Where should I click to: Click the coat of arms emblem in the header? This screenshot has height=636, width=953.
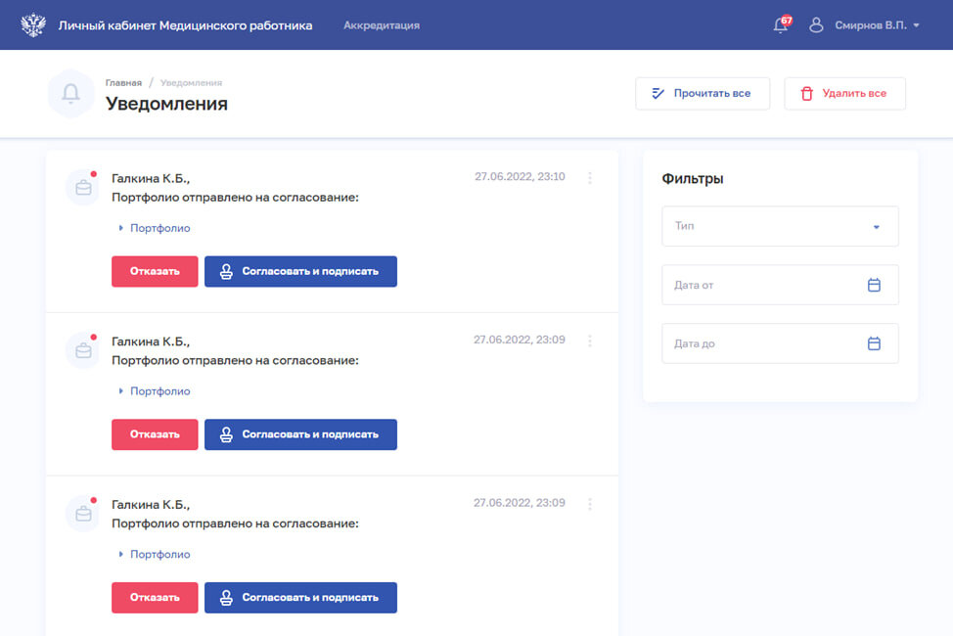pyautogui.click(x=32, y=23)
